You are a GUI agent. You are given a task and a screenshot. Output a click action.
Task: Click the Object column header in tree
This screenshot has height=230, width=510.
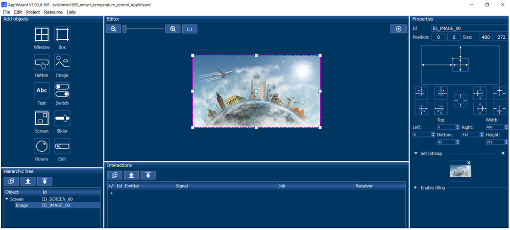click(x=23, y=192)
